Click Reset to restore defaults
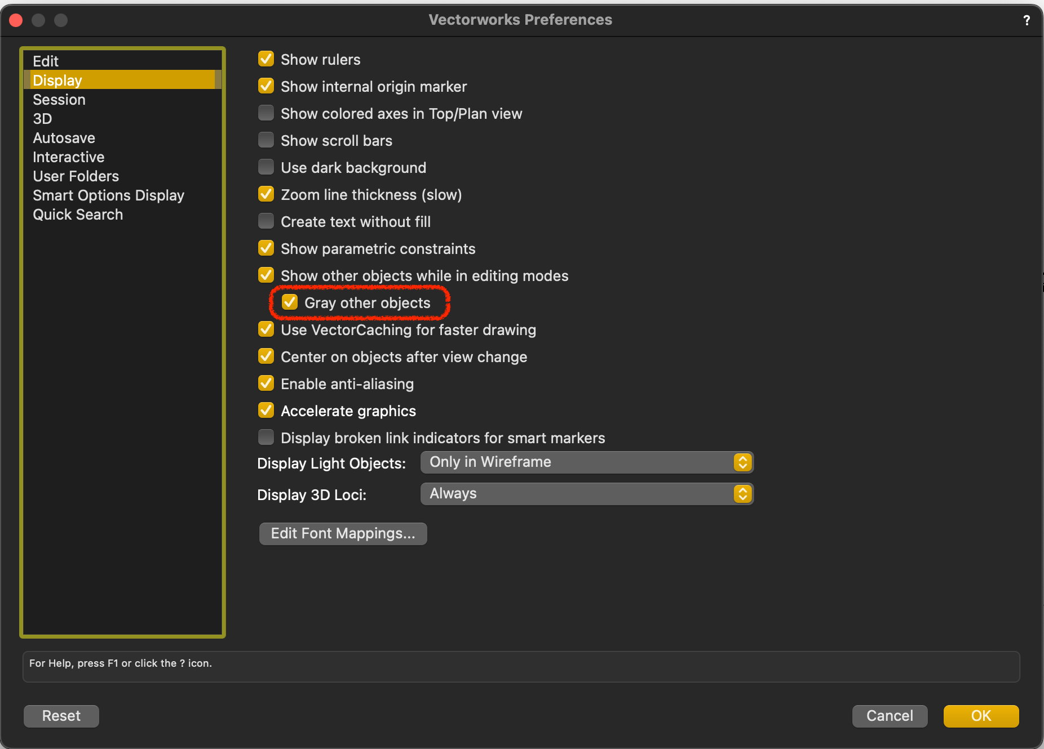 pos(61,716)
